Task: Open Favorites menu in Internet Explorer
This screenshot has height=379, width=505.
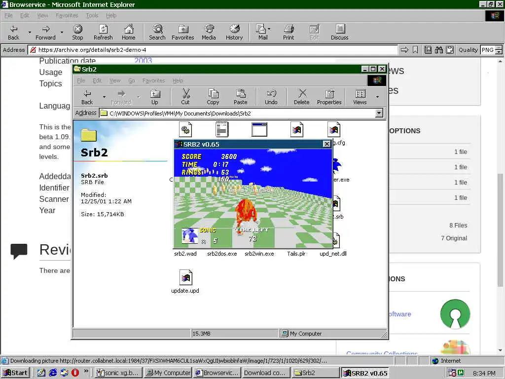Action: (67, 15)
